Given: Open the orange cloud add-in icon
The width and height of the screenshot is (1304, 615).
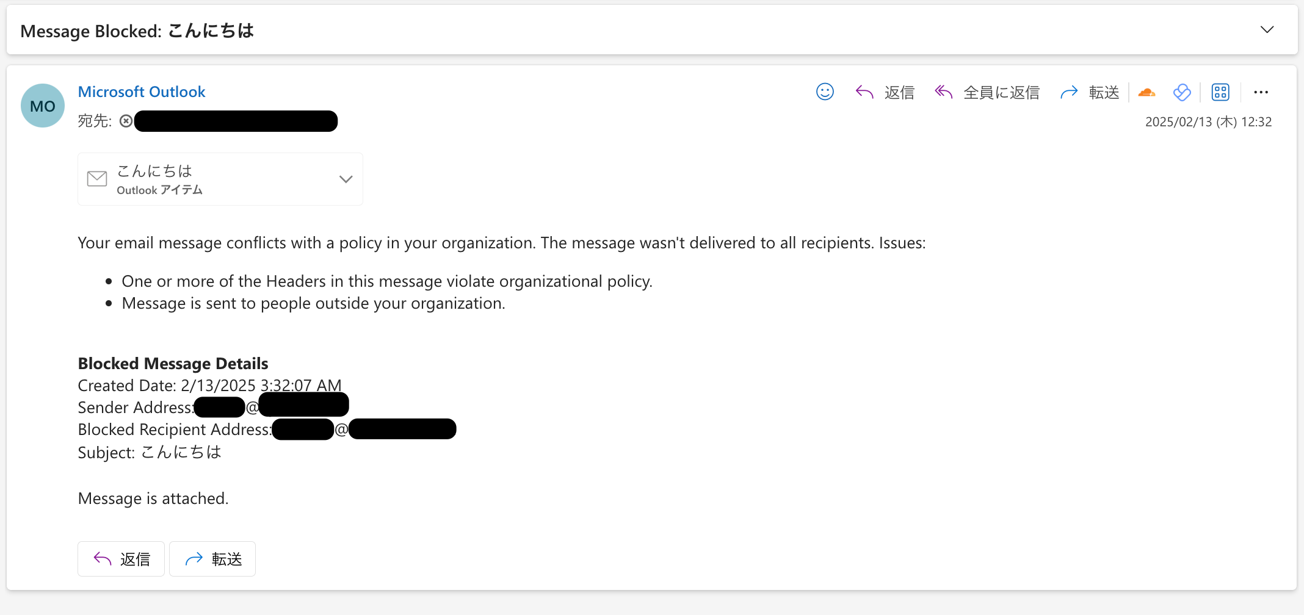Looking at the screenshot, I should [x=1146, y=92].
